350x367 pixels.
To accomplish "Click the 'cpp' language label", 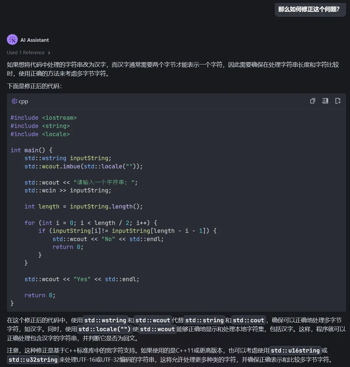I will coord(23,101).
